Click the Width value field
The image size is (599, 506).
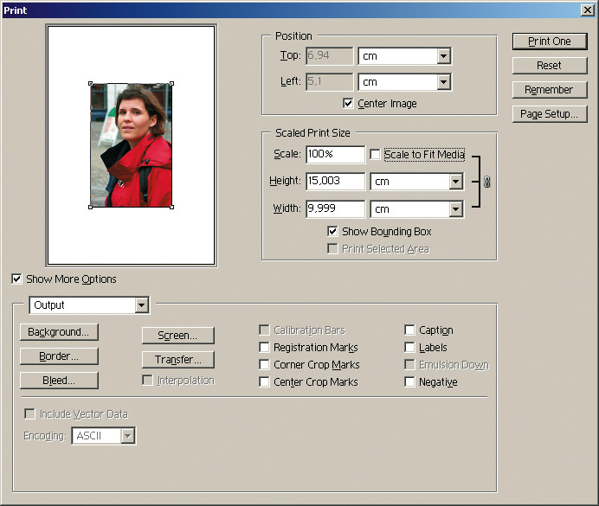tap(335, 209)
